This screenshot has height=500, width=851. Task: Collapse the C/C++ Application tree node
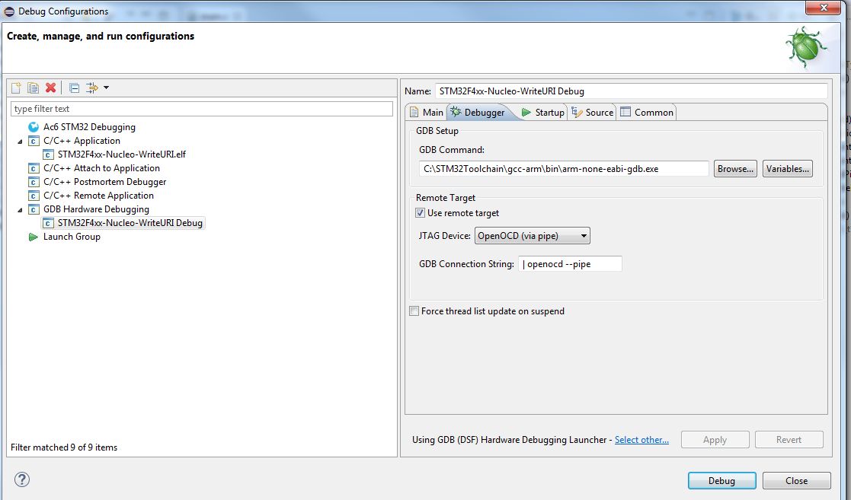20,141
